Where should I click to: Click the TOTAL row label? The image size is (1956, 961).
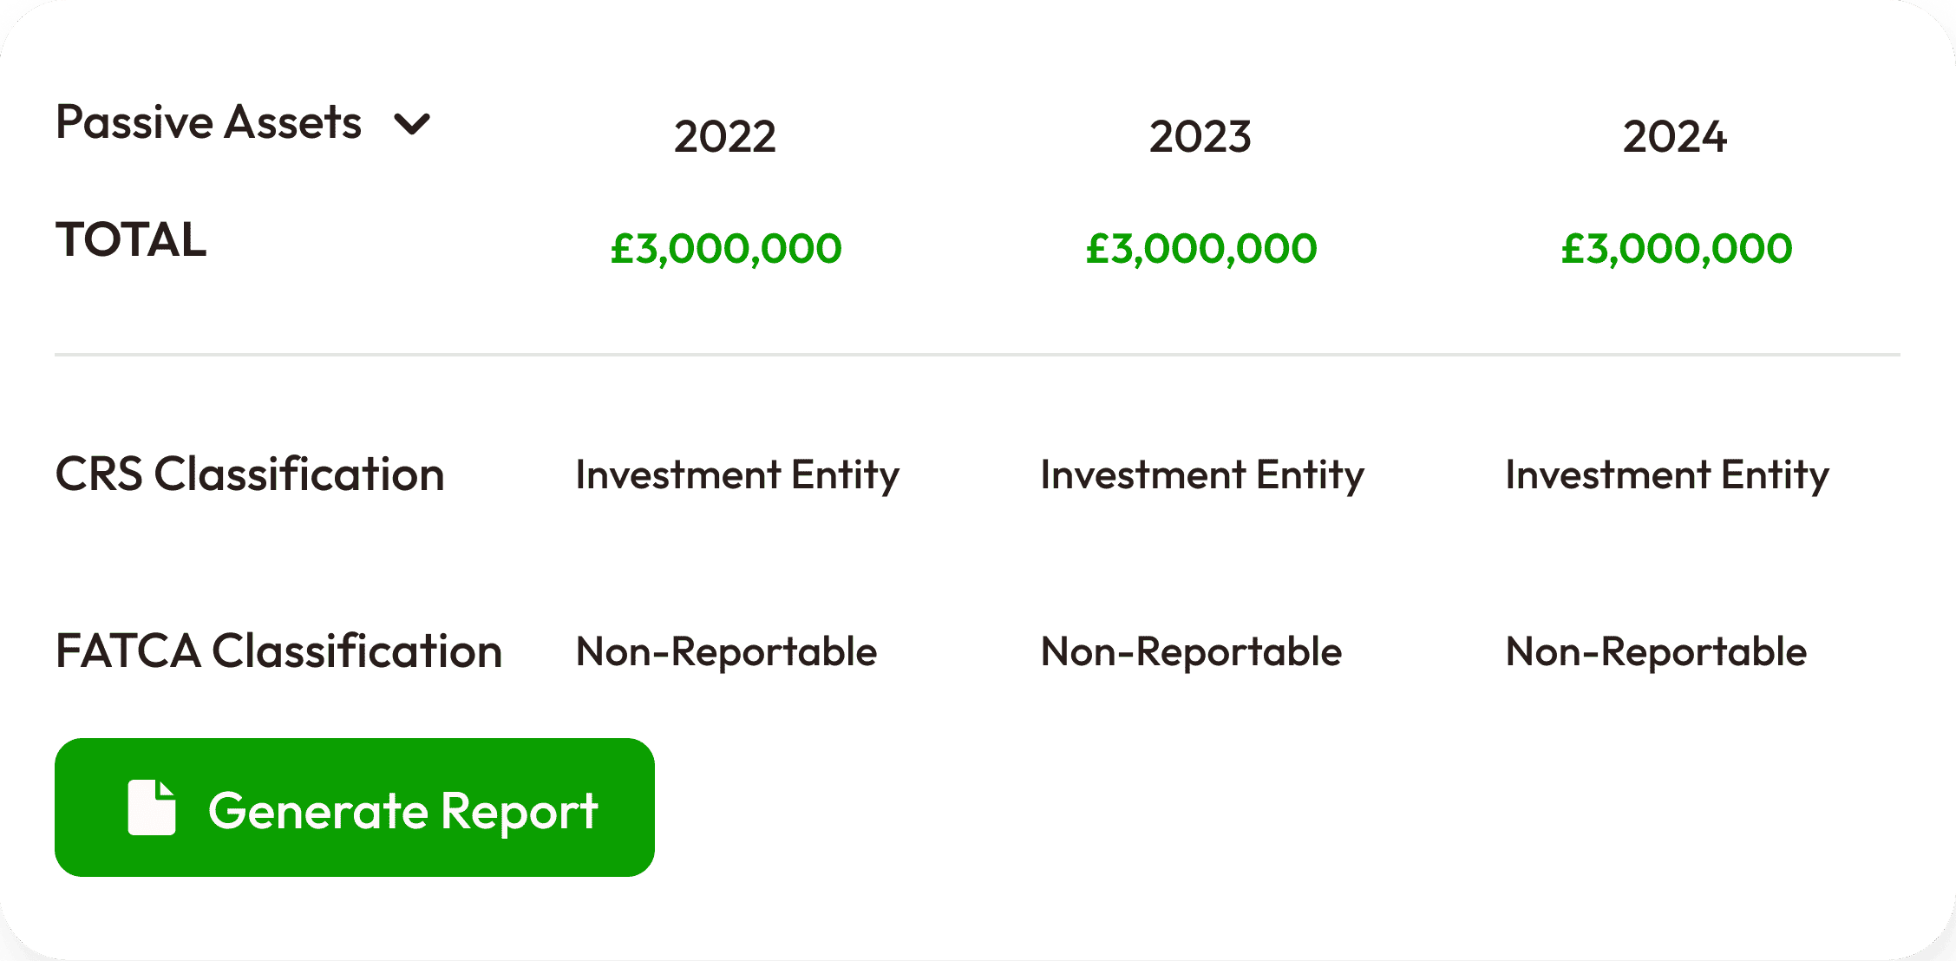pyautogui.click(x=131, y=240)
